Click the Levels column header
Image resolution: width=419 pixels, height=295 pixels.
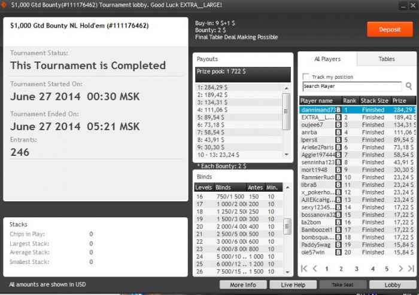tap(204, 188)
